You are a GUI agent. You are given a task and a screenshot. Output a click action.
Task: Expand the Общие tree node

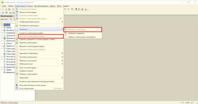tap(2, 28)
